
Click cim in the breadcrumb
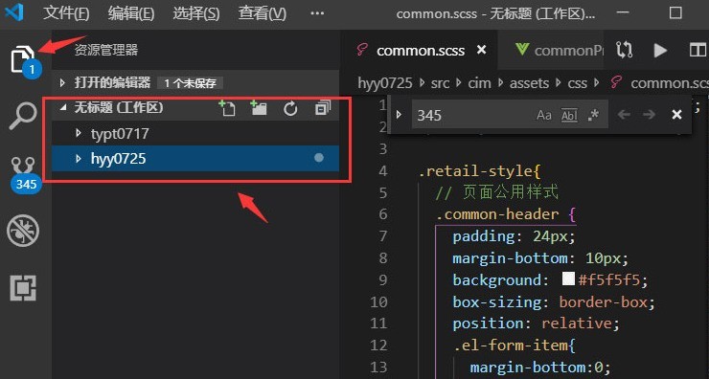pos(479,83)
